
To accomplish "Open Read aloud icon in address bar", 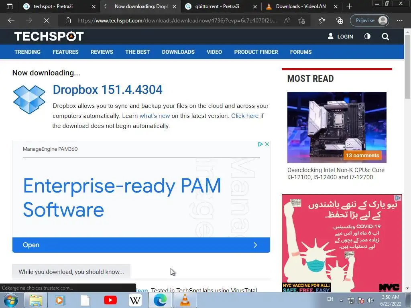I will 287,20.
